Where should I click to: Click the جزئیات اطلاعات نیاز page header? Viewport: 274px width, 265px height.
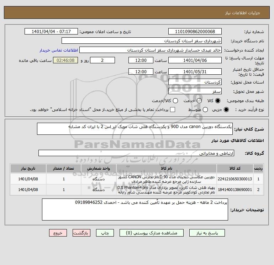click(243, 13)
